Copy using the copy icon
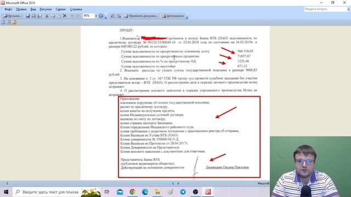 [53, 16]
